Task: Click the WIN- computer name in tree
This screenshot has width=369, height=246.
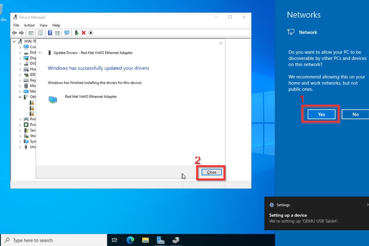Action: point(30,41)
